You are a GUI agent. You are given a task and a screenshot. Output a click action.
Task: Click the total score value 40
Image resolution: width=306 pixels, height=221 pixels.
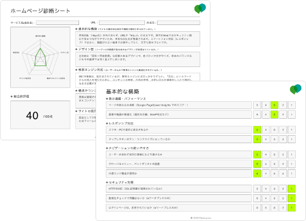[32, 115]
